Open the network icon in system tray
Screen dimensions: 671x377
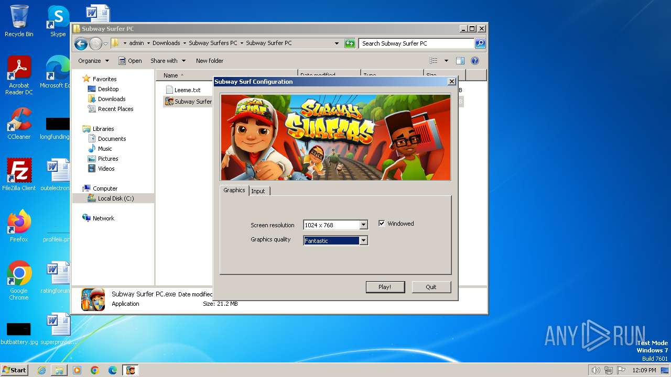coord(609,370)
